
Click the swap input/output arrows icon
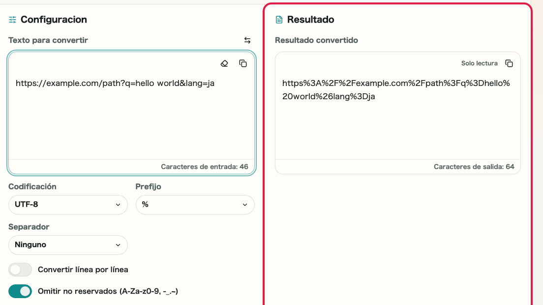(x=247, y=40)
